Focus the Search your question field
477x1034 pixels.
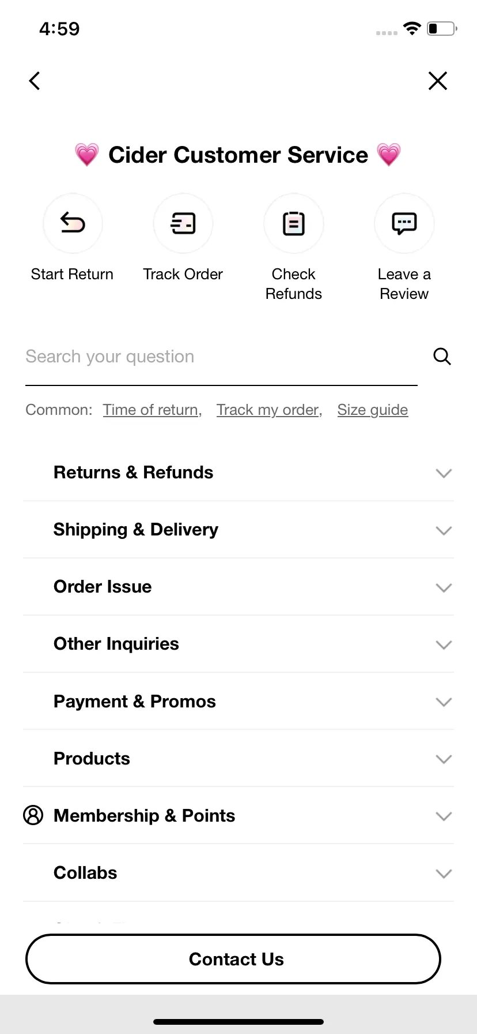tap(221, 357)
